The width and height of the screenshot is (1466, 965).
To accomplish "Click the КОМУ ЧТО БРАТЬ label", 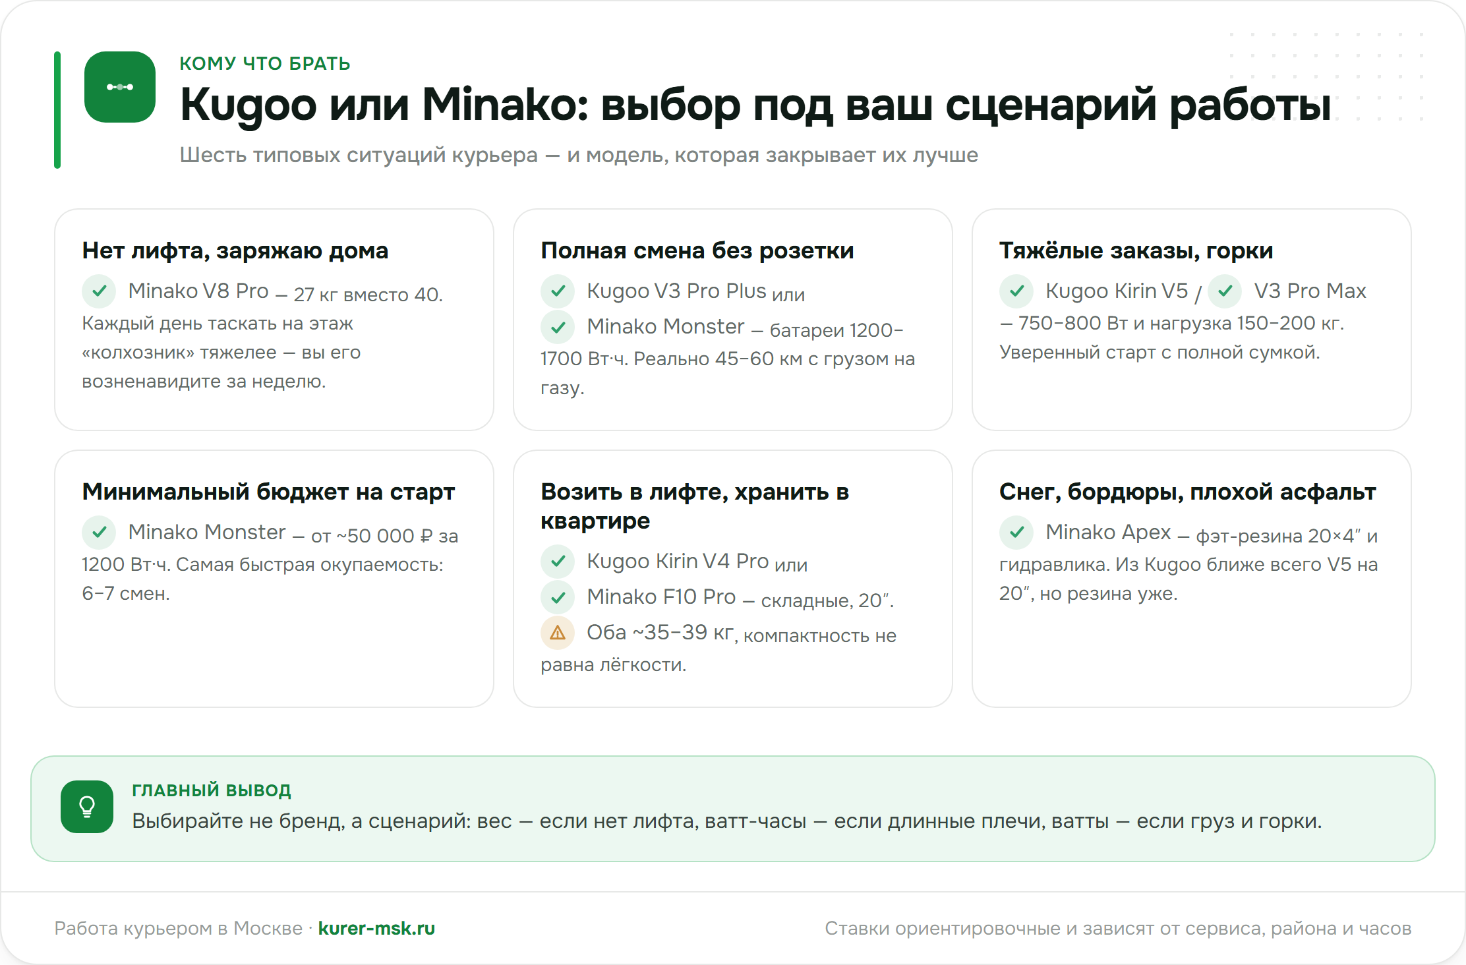I will click(x=265, y=63).
